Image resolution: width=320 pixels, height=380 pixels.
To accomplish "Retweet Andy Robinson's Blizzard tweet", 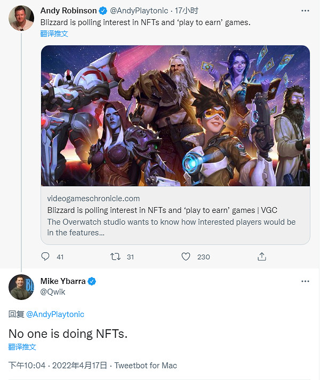I will (x=116, y=257).
